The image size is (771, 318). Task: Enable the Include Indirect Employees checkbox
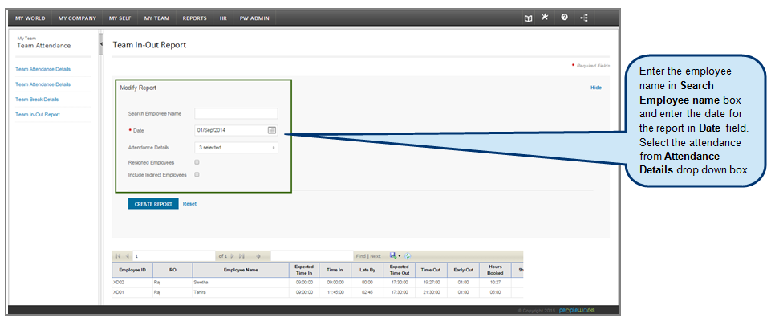(197, 174)
